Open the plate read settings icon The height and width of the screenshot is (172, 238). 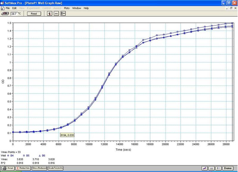[x=63, y=13]
